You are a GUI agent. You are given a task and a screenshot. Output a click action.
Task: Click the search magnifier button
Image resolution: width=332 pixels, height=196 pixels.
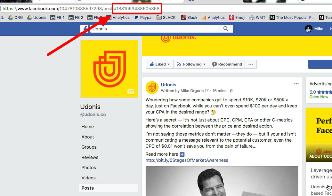pyautogui.click(x=226, y=28)
